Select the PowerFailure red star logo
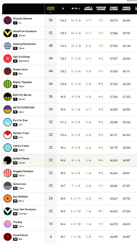The width and height of the screenshot is (137, 244). click(x=8, y=237)
